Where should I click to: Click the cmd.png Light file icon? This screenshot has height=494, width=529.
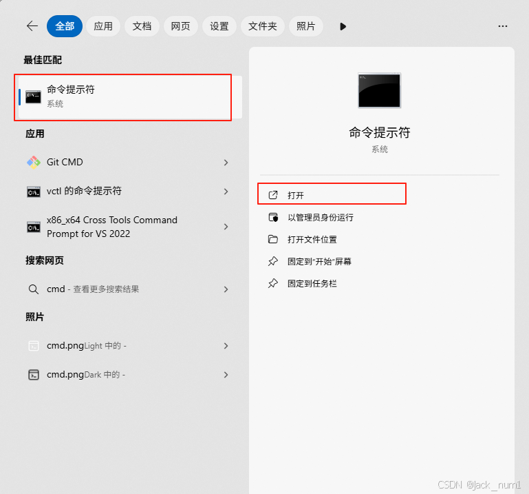[x=34, y=346]
